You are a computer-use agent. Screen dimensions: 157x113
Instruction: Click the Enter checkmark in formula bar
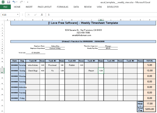tap(35, 15)
